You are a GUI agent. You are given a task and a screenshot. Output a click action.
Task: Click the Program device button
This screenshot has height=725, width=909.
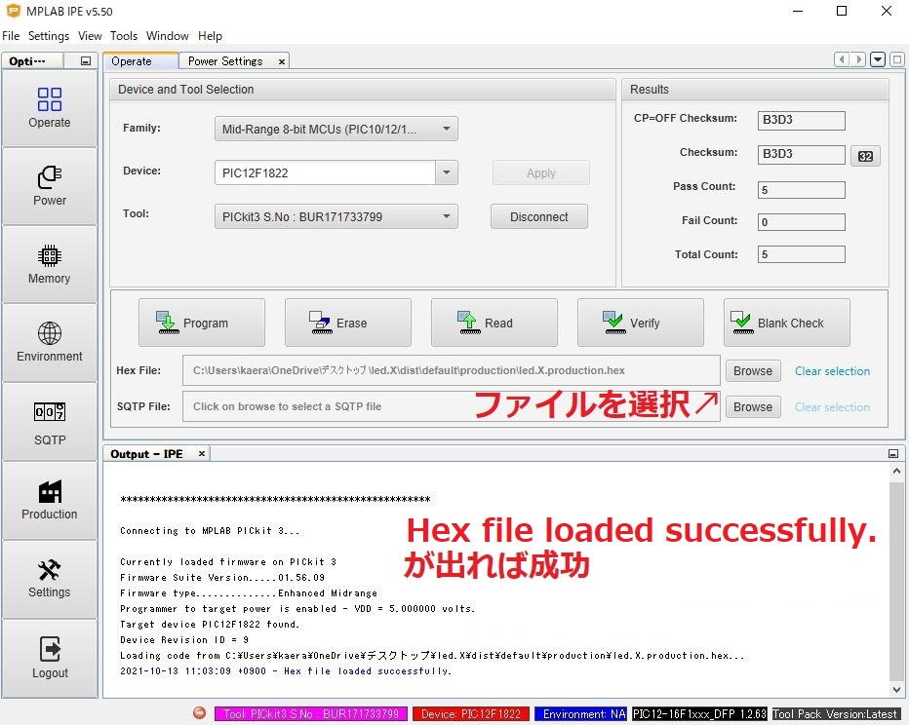202,323
